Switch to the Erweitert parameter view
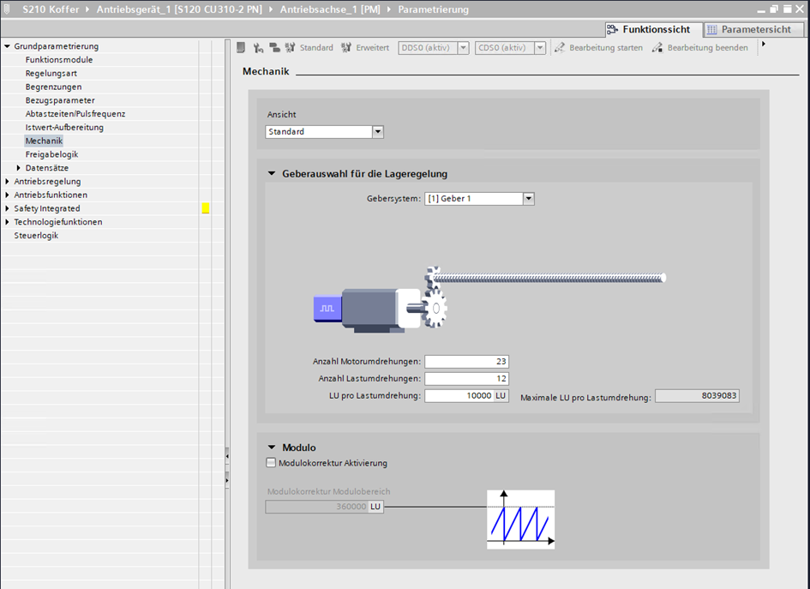This screenshot has width=810, height=589. [365, 48]
